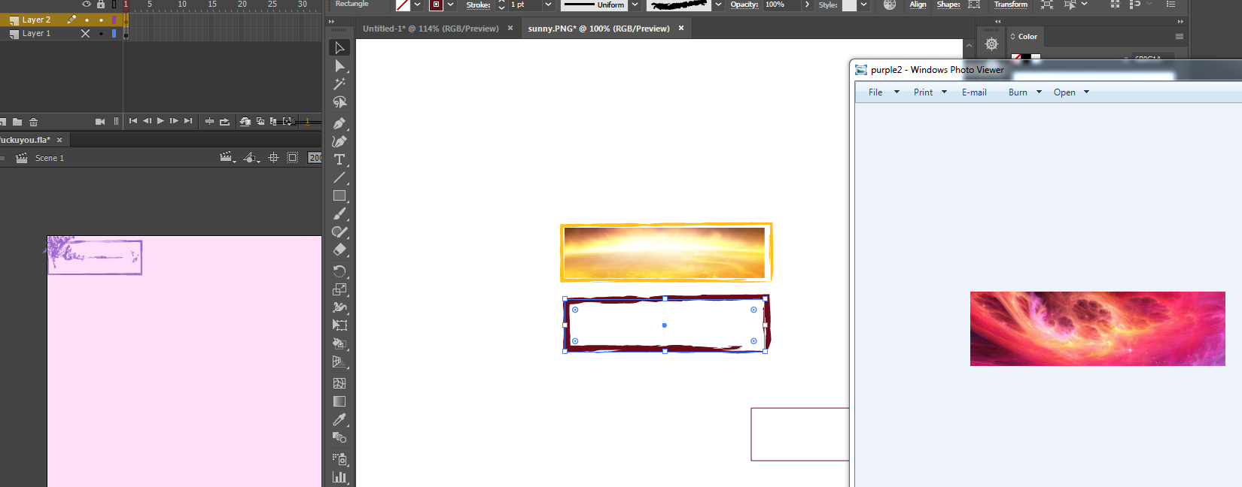Click the E-mail button in Photo Viewer
The width and height of the screenshot is (1242, 487).
(974, 92)
